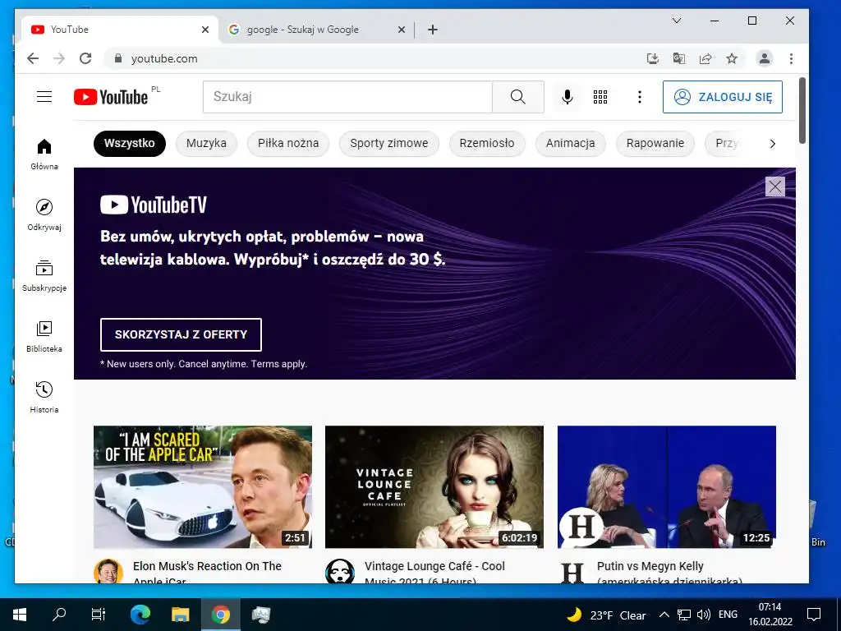The height and width of the screenshot is (631, 841).
Task: Select the Sporty zimowe filter chip
Action: (x=388, y=143)
